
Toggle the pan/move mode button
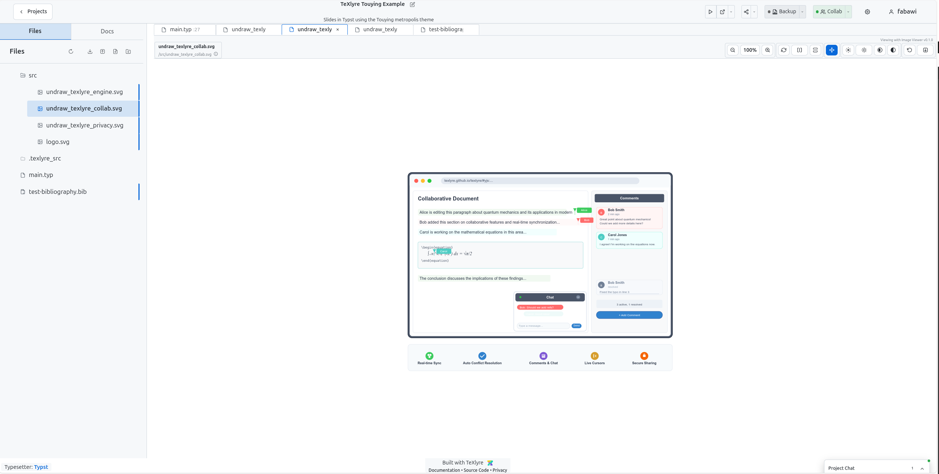click(831, 50)
